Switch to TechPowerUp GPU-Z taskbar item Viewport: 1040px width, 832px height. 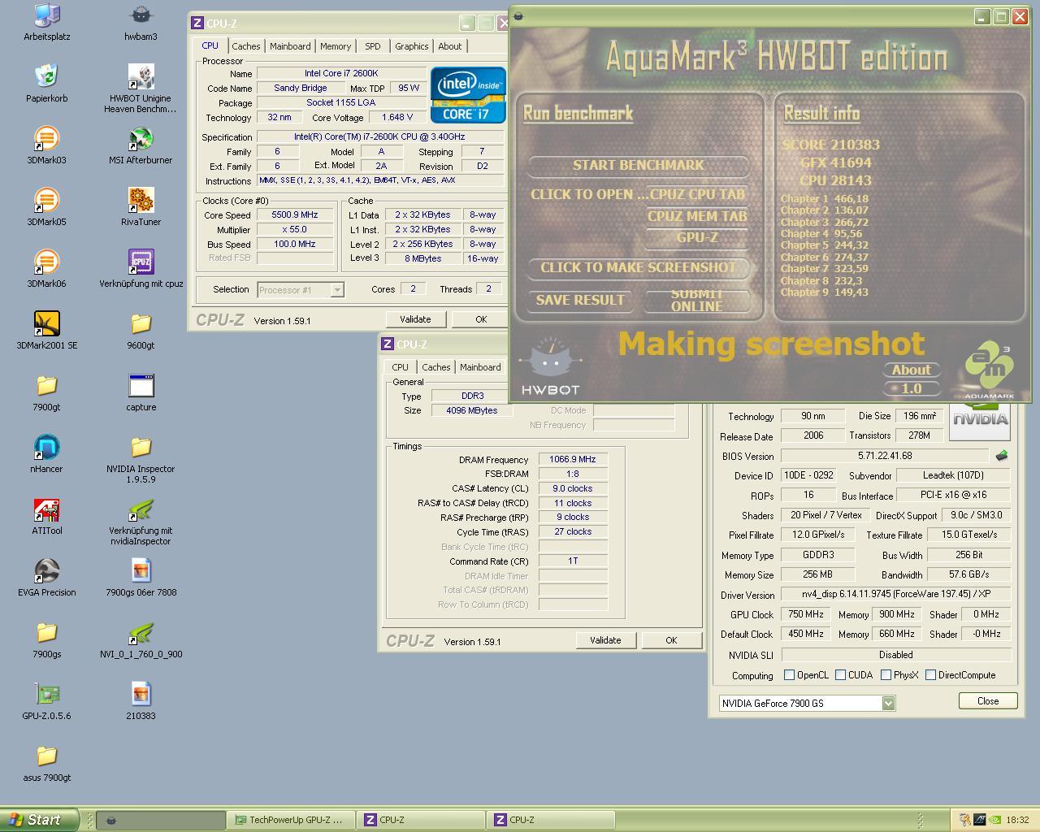292,820
